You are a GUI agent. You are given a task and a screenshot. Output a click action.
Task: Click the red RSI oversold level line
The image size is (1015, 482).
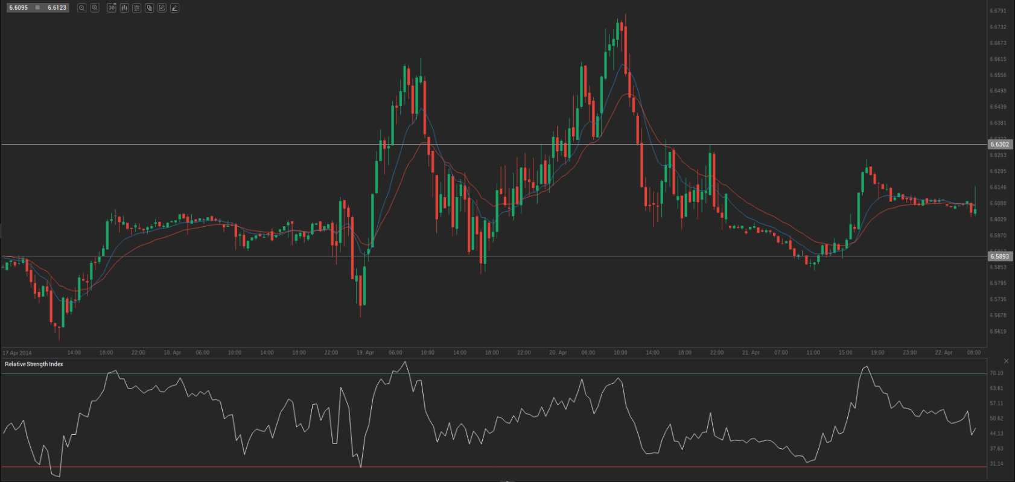pyautogui.click(x=483, y=467)
